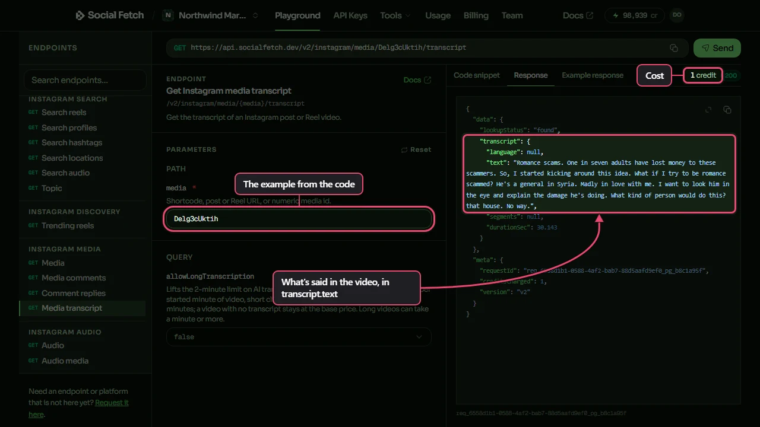
Task: Open the credits balance 98,939 cr
Action: pyautogui.click(x=635, y=15)
